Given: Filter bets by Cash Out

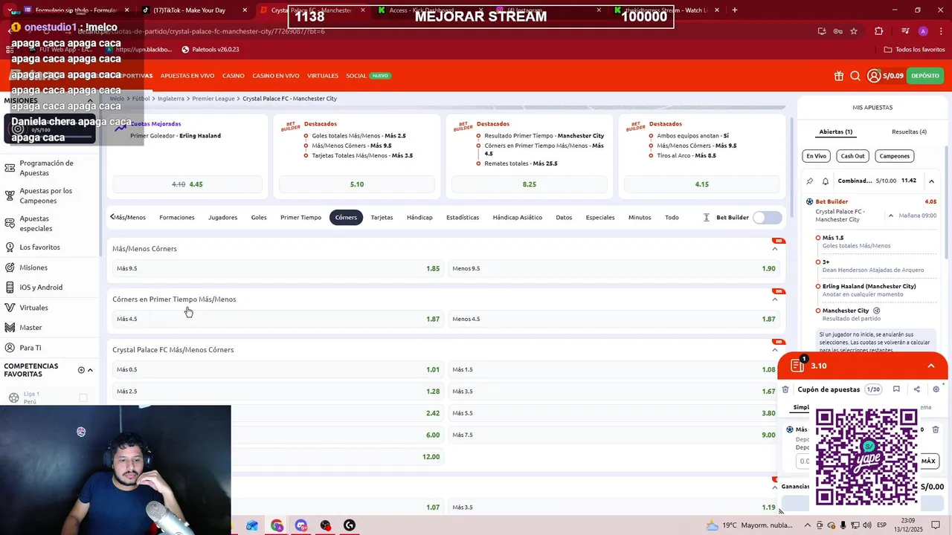Looking at the screenshot, I should pyautogui.click(x=852, y=156).
